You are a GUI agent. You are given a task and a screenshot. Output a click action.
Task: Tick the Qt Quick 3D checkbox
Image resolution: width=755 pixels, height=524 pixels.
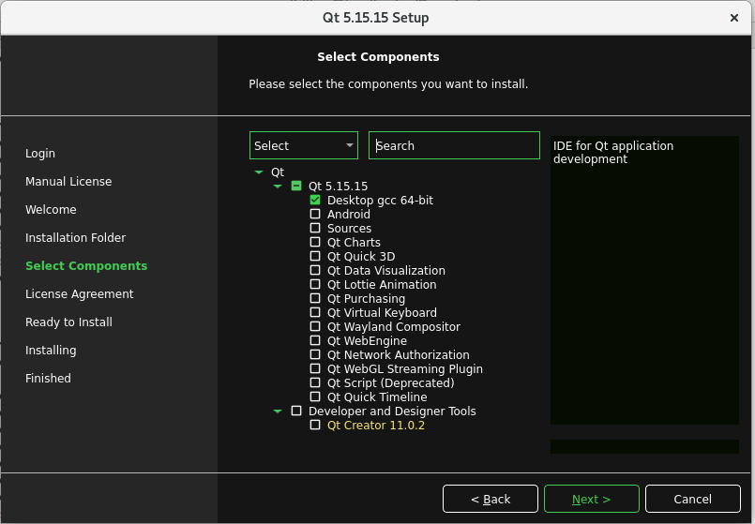tap(315, 256)
